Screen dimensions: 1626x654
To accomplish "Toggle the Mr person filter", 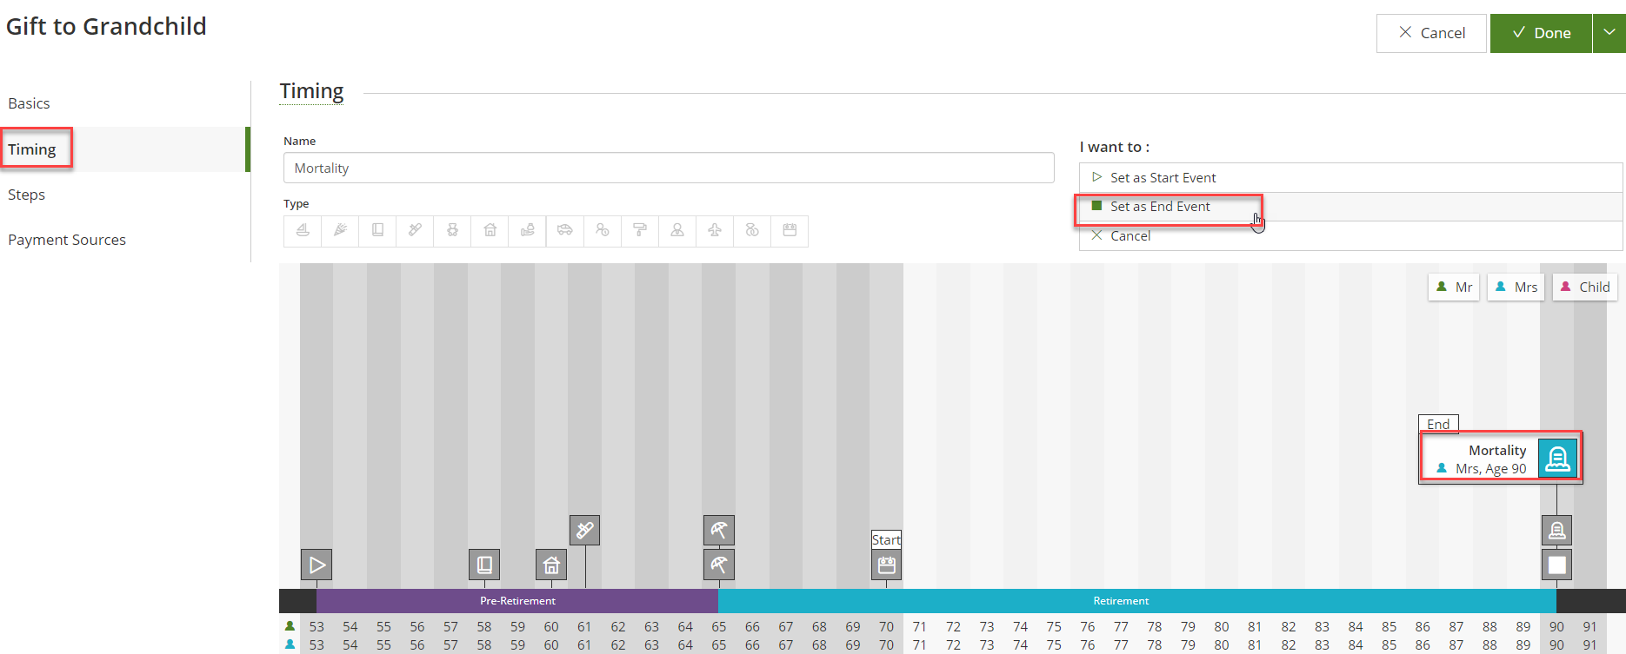I will [x=1454, y=287].
